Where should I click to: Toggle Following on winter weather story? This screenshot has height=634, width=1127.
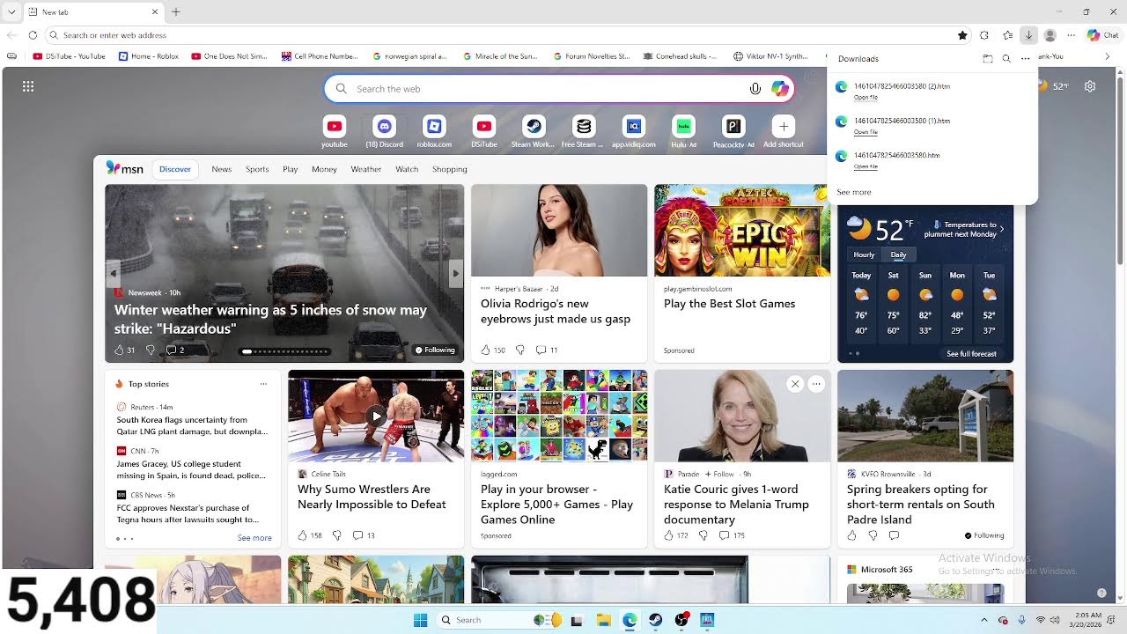[x=435, y=350]
